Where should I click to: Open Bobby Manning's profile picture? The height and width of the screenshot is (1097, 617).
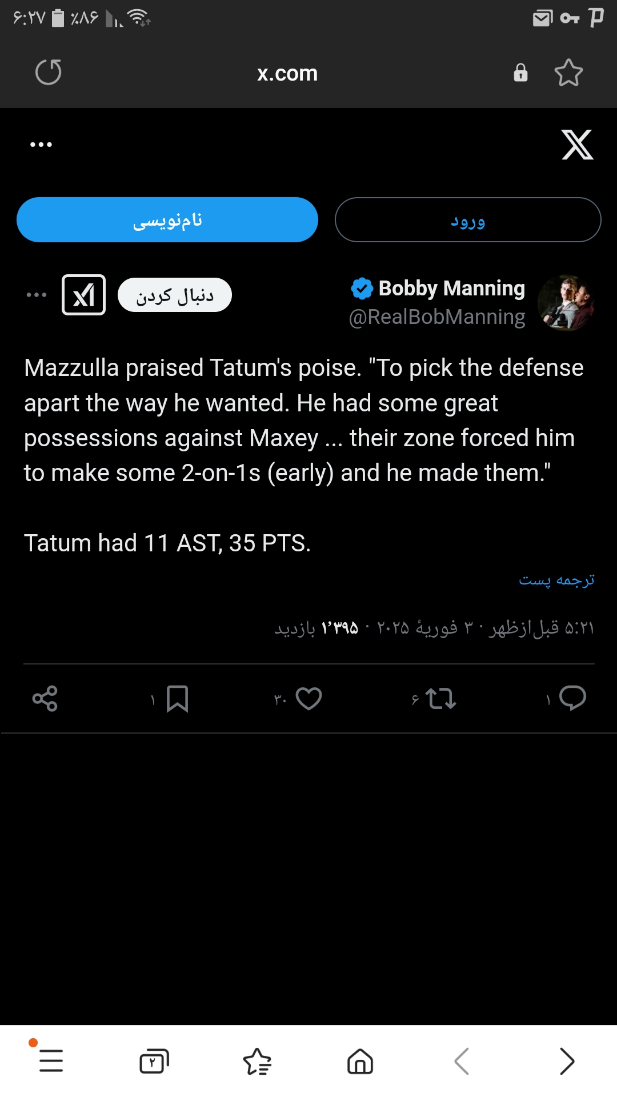(566, 303)
